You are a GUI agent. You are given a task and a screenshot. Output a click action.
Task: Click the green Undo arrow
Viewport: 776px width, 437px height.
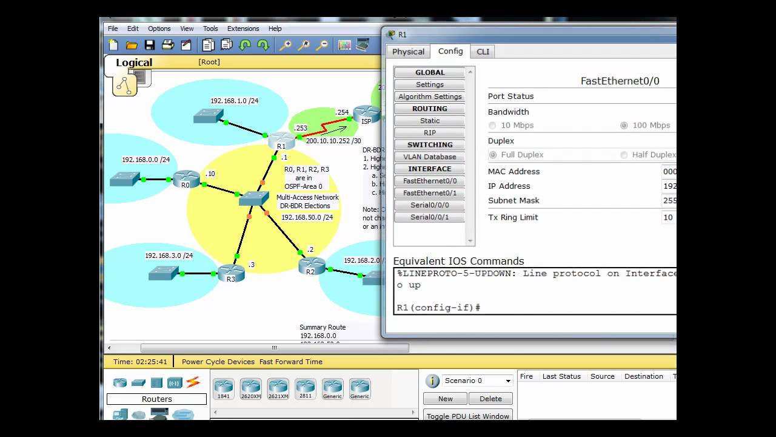pos(245,45)
